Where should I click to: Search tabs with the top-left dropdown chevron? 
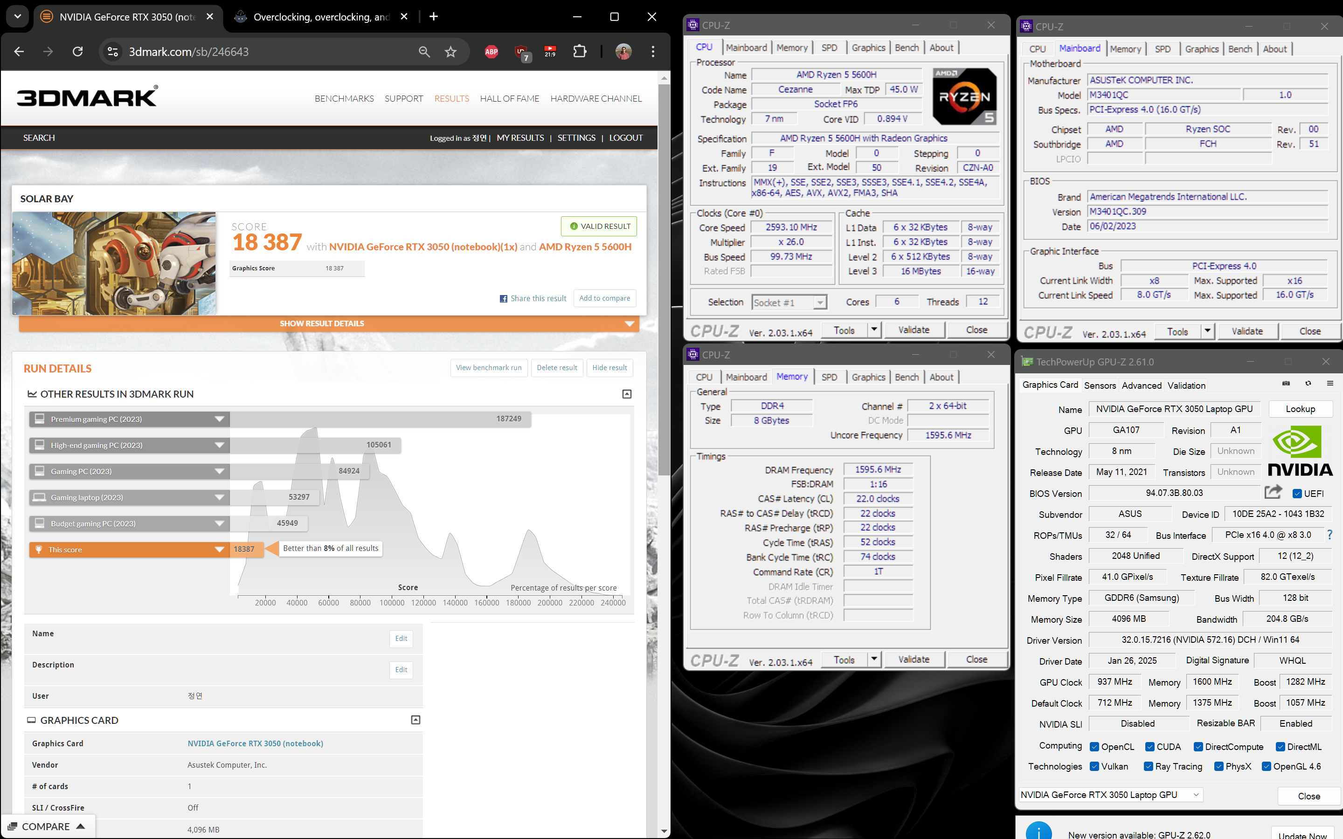(18, 17)
